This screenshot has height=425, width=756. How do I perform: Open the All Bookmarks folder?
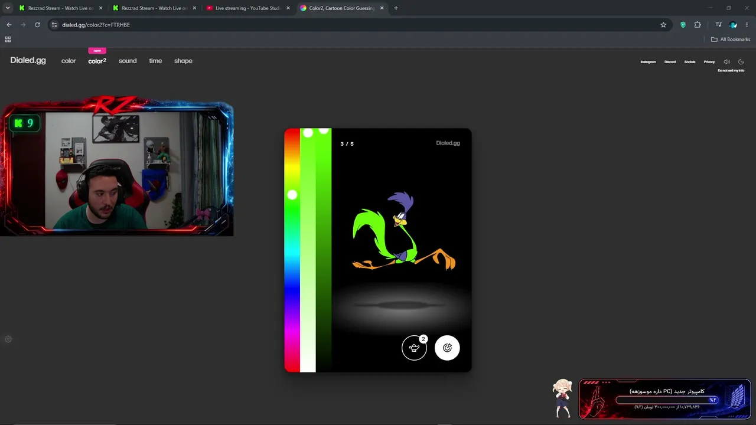coord(731,40)
